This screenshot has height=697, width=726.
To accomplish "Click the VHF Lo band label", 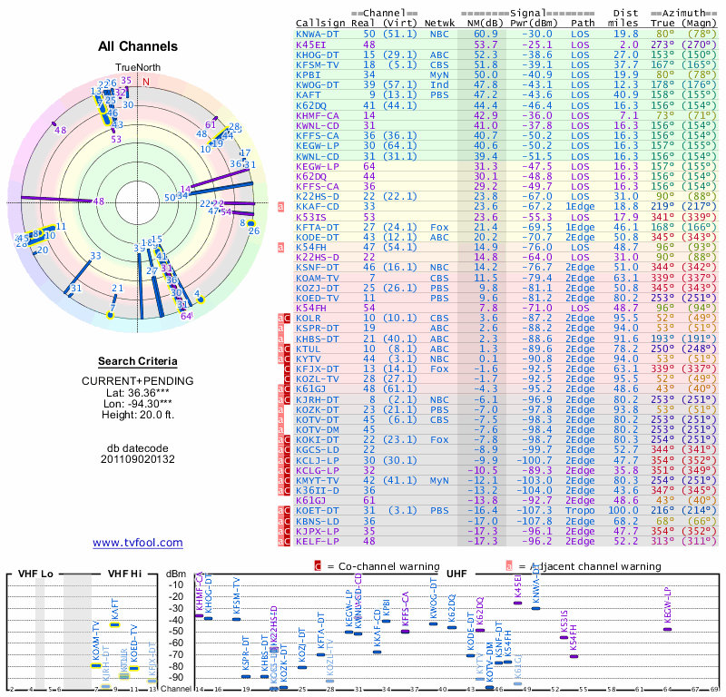I will [x=35, y=574].
